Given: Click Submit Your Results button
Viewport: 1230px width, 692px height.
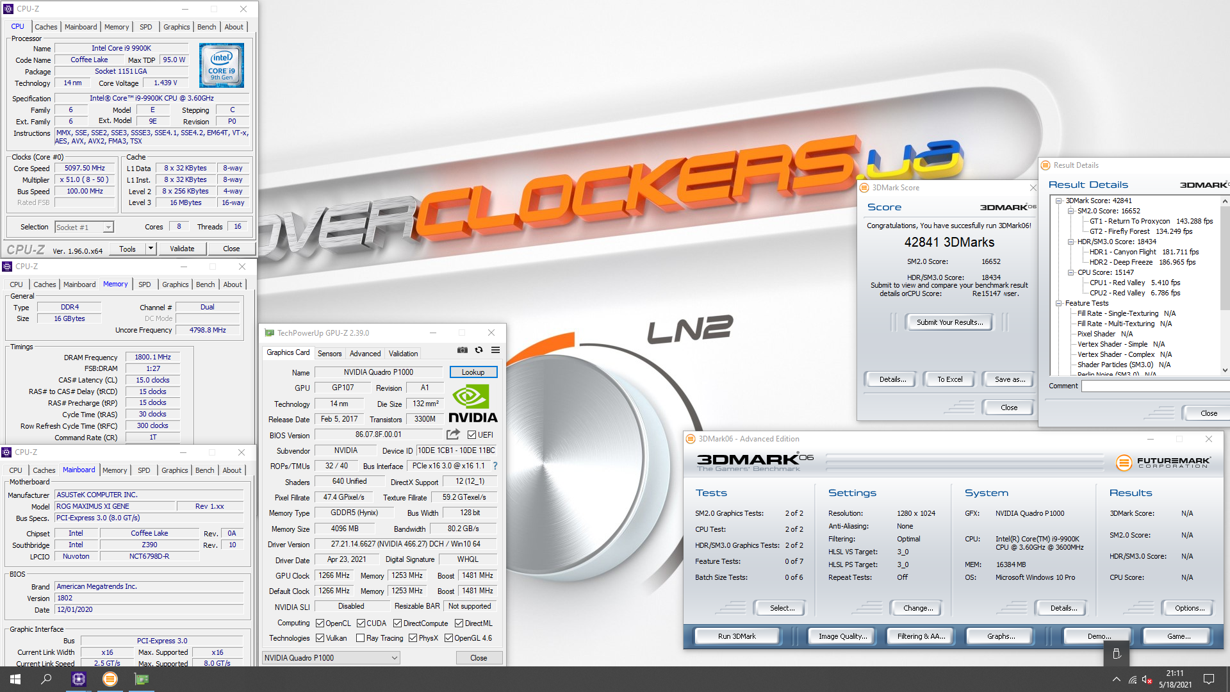Looking at the screenshot, I should (949, 322).
